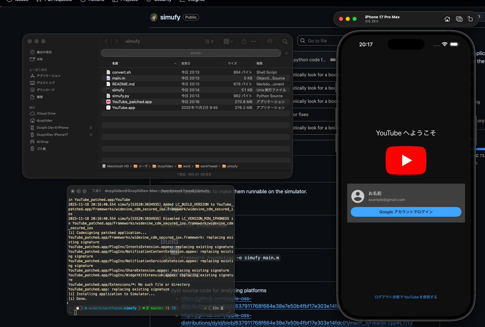
Task: Tap example@gmail.com account row
Action: tap(406, 196)
